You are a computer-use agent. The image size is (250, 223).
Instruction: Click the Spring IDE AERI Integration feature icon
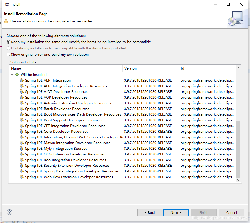22,80
